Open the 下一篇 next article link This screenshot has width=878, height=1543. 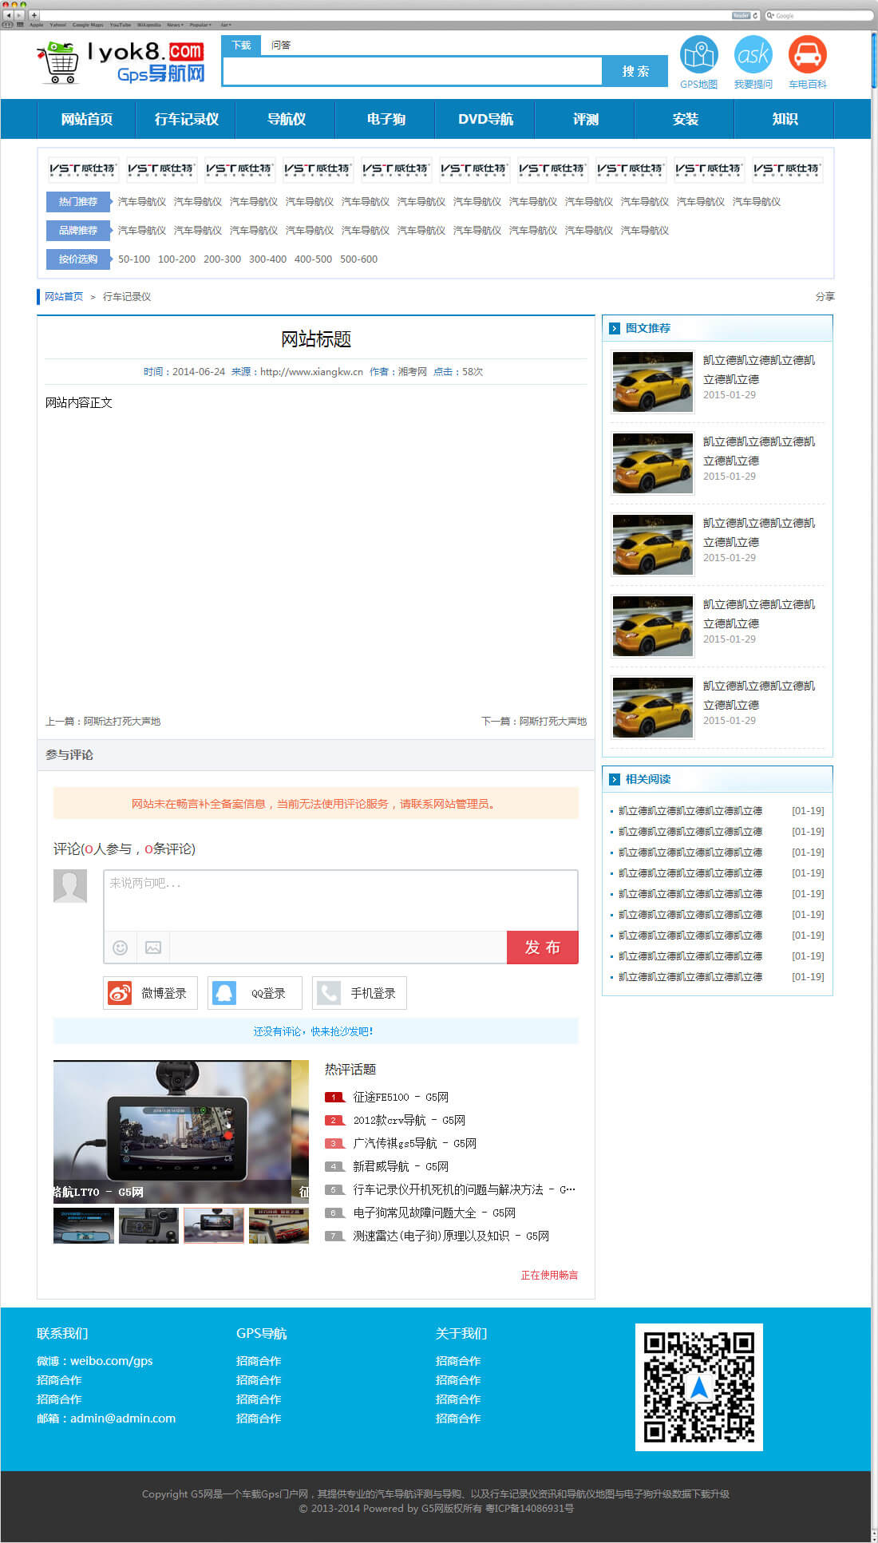tap(533, 722)
